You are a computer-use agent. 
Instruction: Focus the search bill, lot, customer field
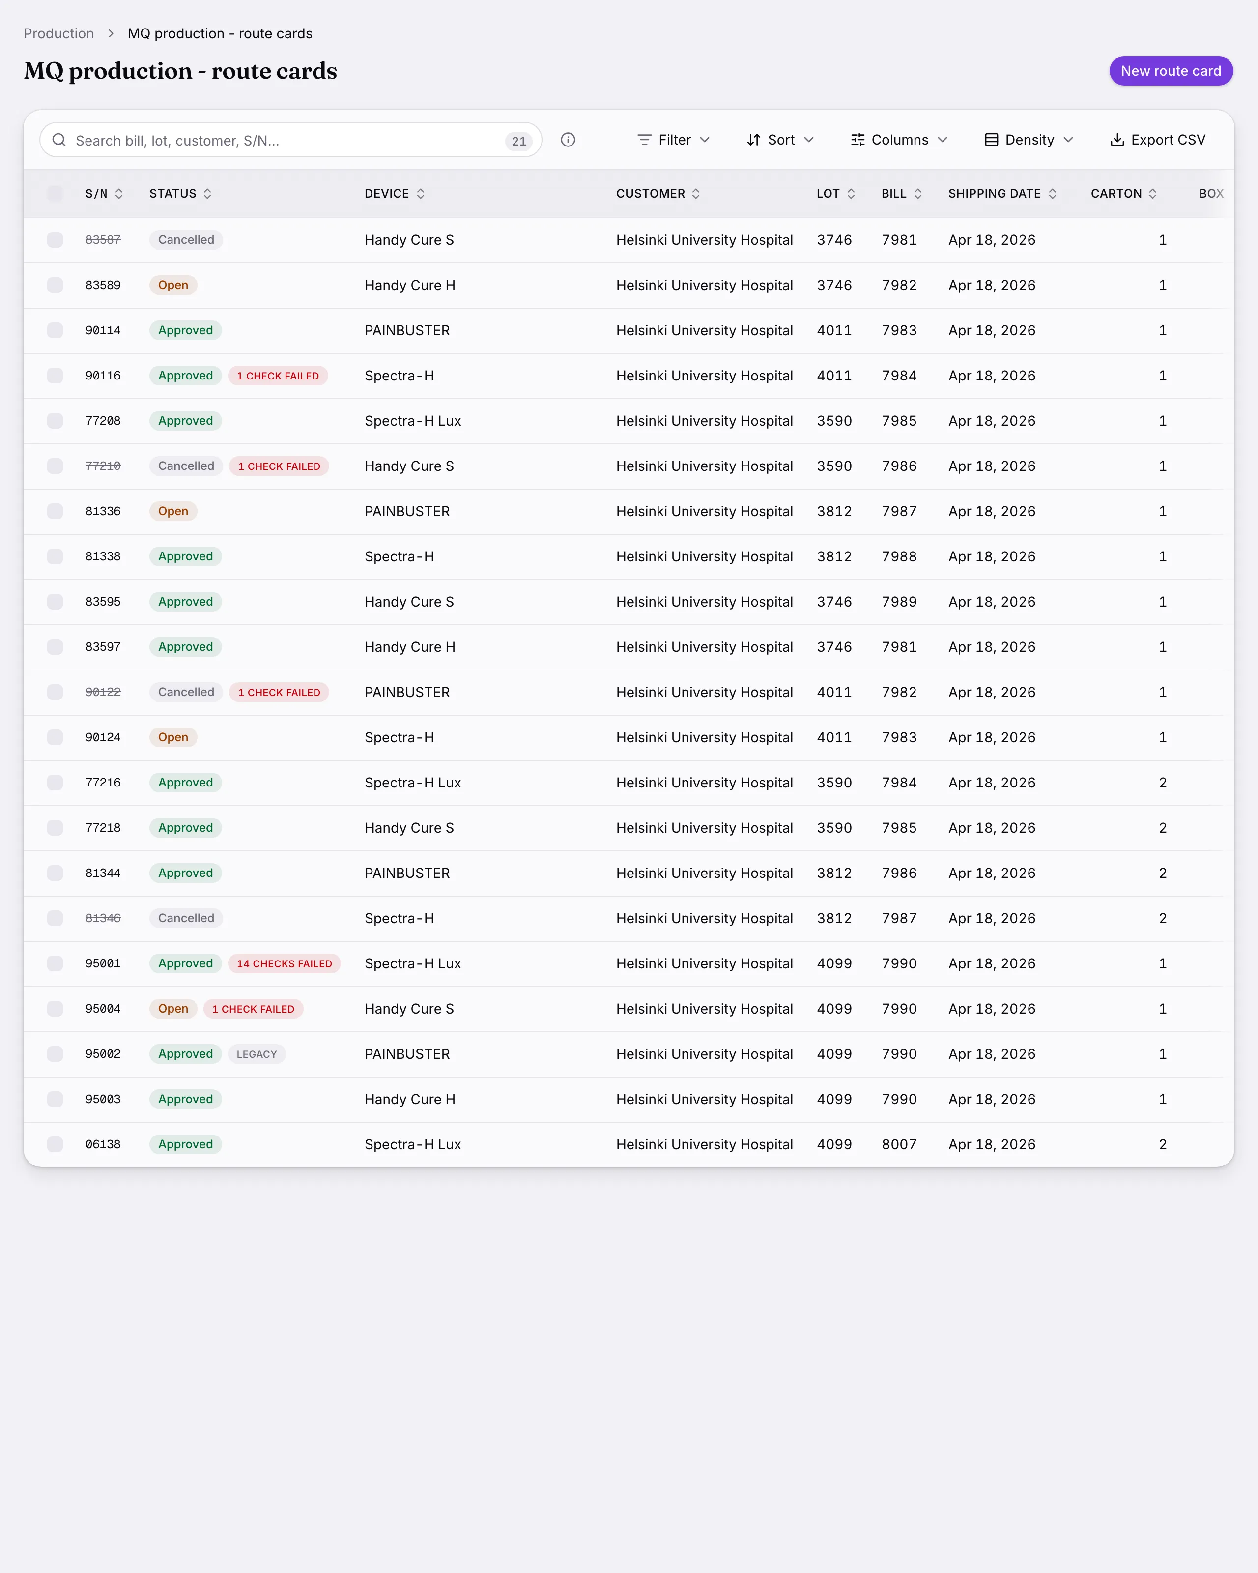[290, 140]
